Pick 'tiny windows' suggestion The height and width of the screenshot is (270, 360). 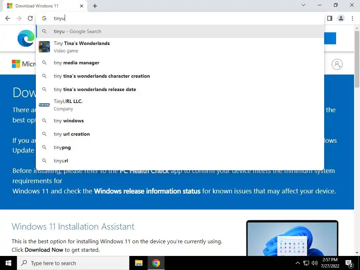(x=180, y=121)
